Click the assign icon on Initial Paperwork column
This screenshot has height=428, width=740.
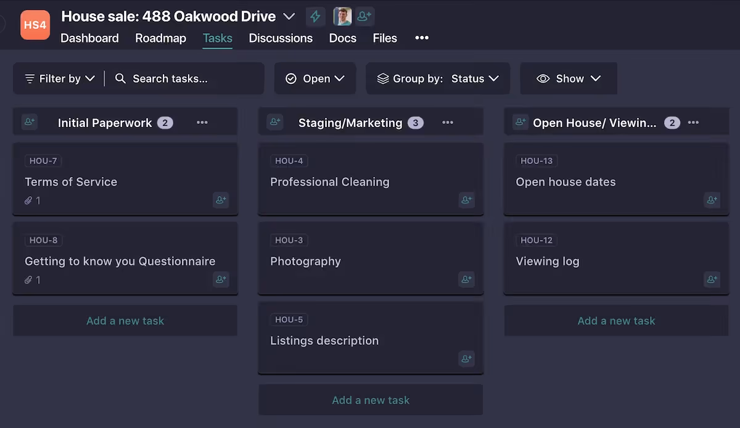30,122
